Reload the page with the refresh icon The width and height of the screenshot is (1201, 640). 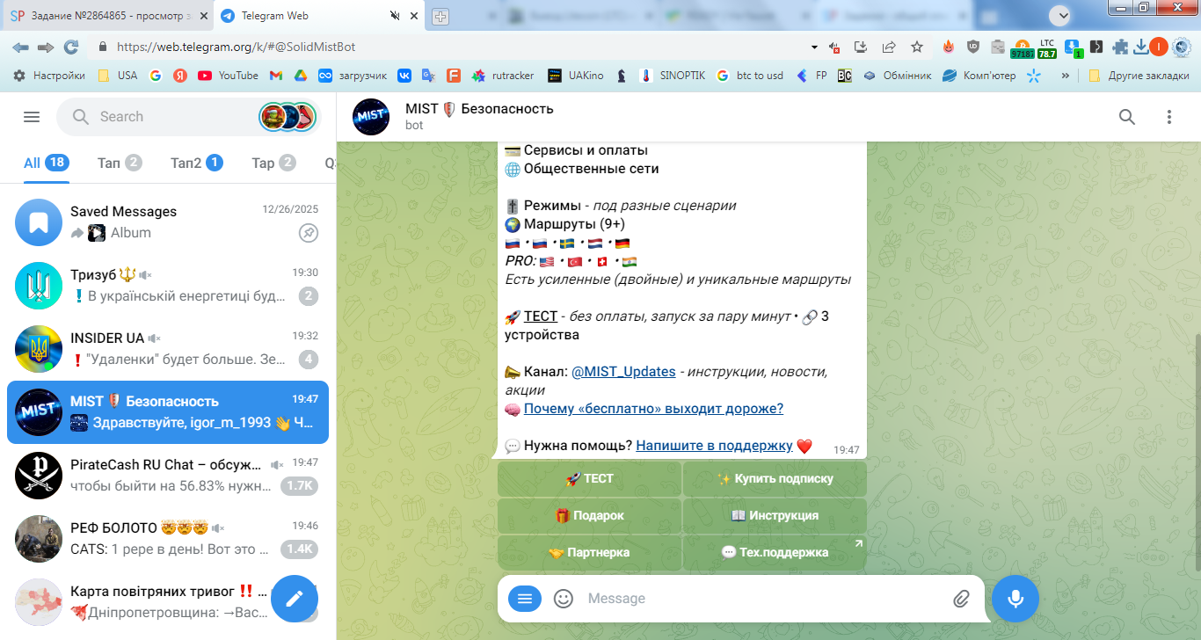tap(71, 47)
